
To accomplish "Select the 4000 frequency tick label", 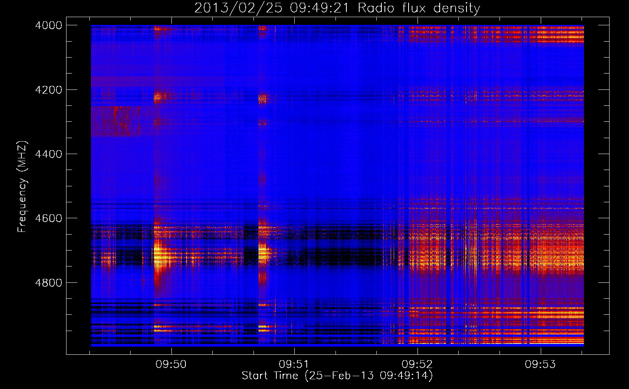I will [49, 25].
